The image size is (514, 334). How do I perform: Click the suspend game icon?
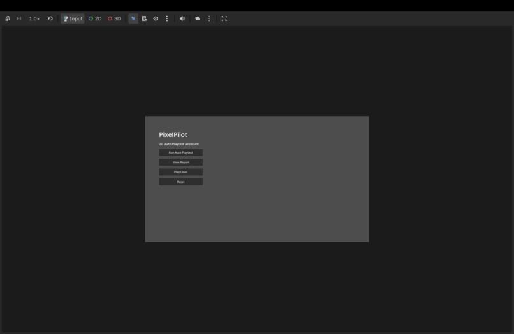click(8, 18)
